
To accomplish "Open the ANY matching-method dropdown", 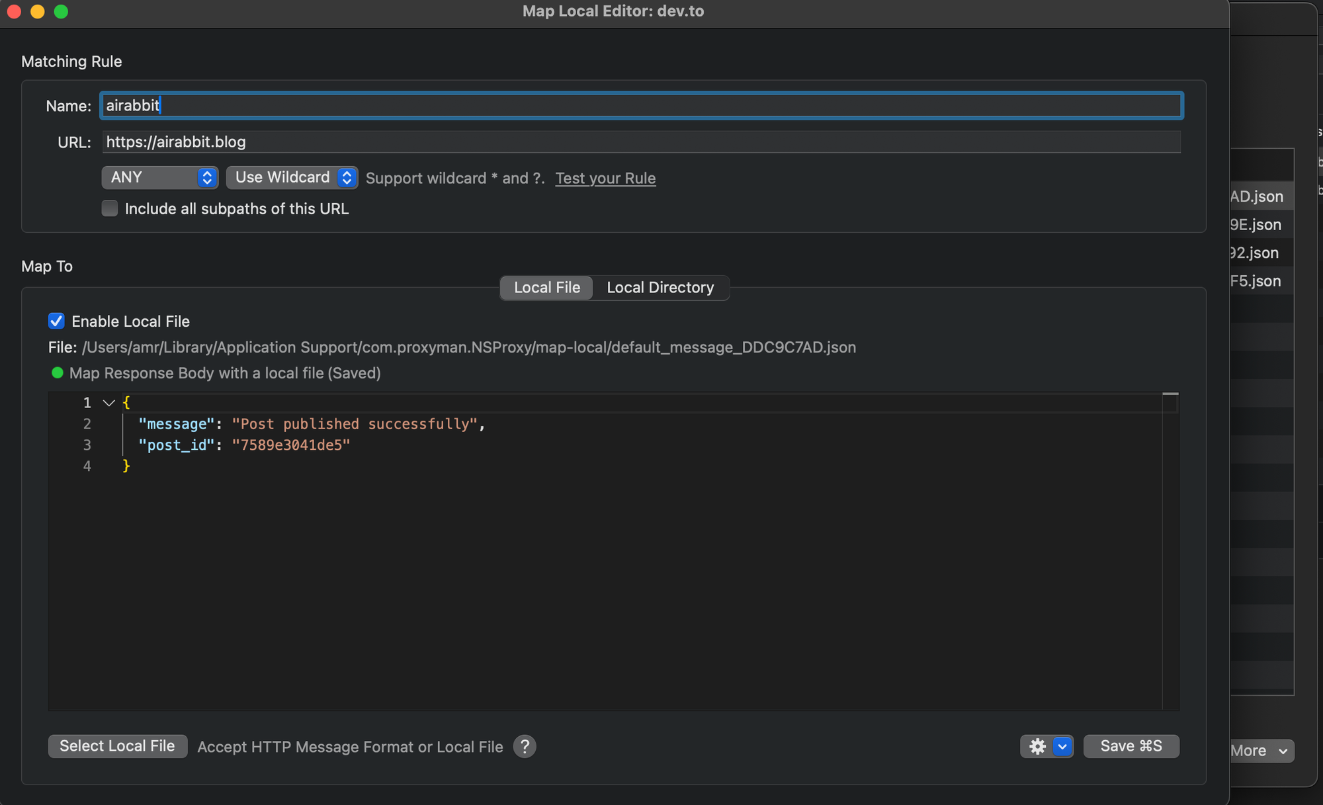I will pos(159,177).
